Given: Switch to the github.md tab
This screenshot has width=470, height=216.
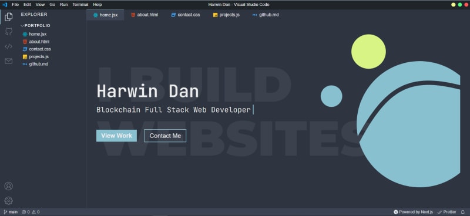Looking at the screenshot, I should tap(266, 15).
